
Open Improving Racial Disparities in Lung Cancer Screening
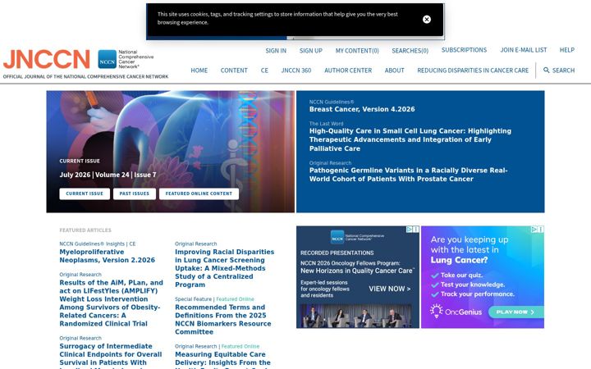(x=224, y=268)
